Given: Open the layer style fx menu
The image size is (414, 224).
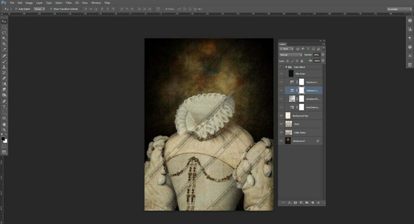Looking at the screenshot, I should (x=289, y=202).
